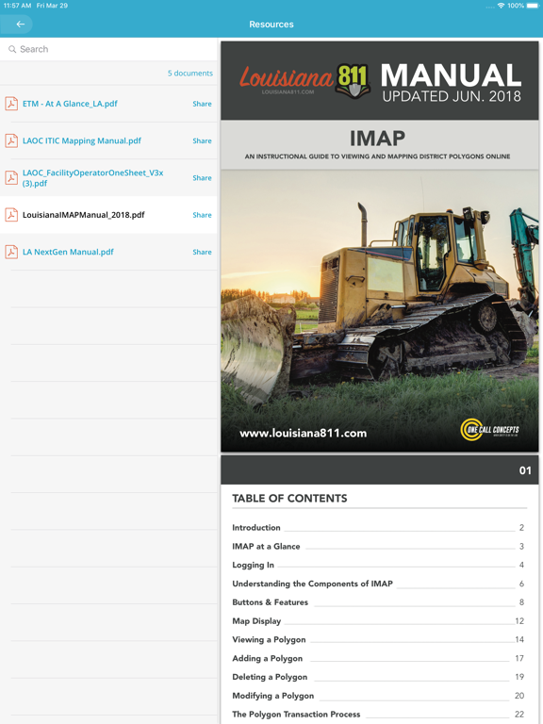Click the Louisiana 811 logo on cover
Screen dimensions: 543x724
(304, 80)
